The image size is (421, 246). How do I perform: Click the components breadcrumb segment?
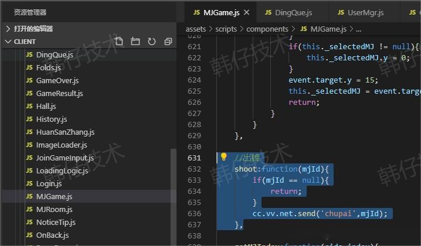[267, 29]
